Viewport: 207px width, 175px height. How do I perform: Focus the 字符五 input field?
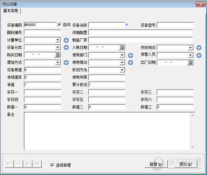[107, 99]
